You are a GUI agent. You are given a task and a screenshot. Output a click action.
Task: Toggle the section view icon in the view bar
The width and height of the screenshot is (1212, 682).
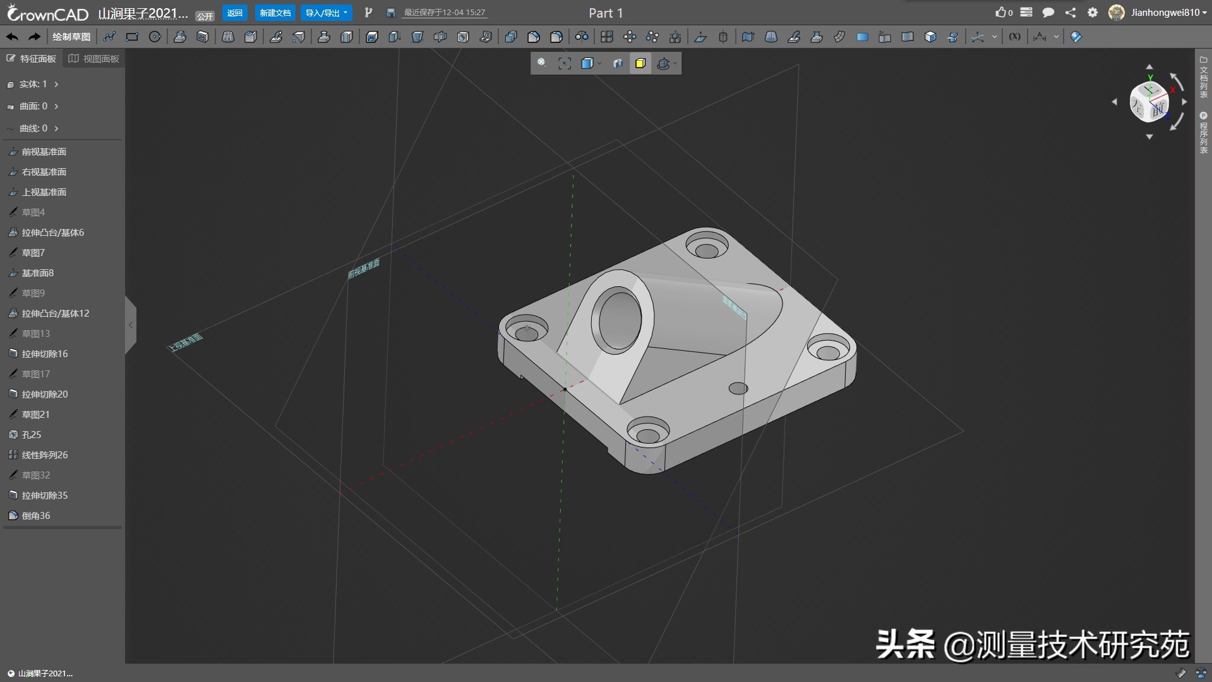pos(618,63)
